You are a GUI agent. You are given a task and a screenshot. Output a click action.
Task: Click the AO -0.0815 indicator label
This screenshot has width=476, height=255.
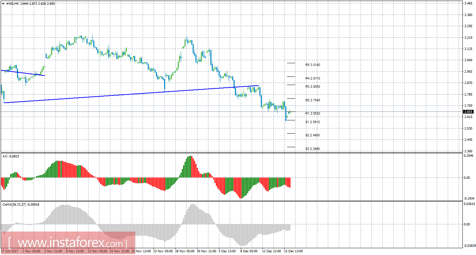[x=11, y=156]
